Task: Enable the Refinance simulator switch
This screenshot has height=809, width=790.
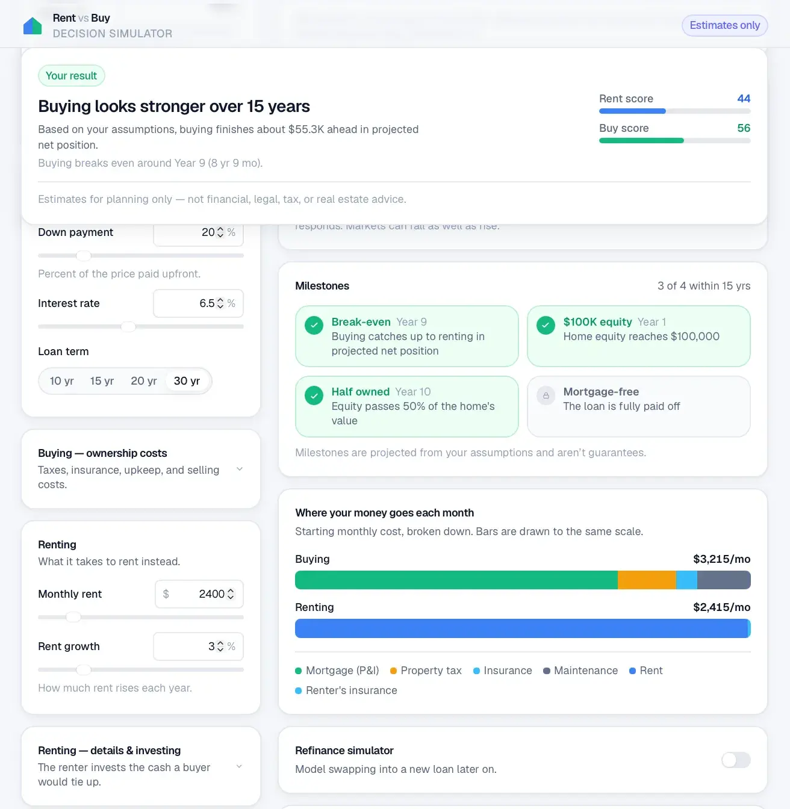Action: click(x=736, y=760)
